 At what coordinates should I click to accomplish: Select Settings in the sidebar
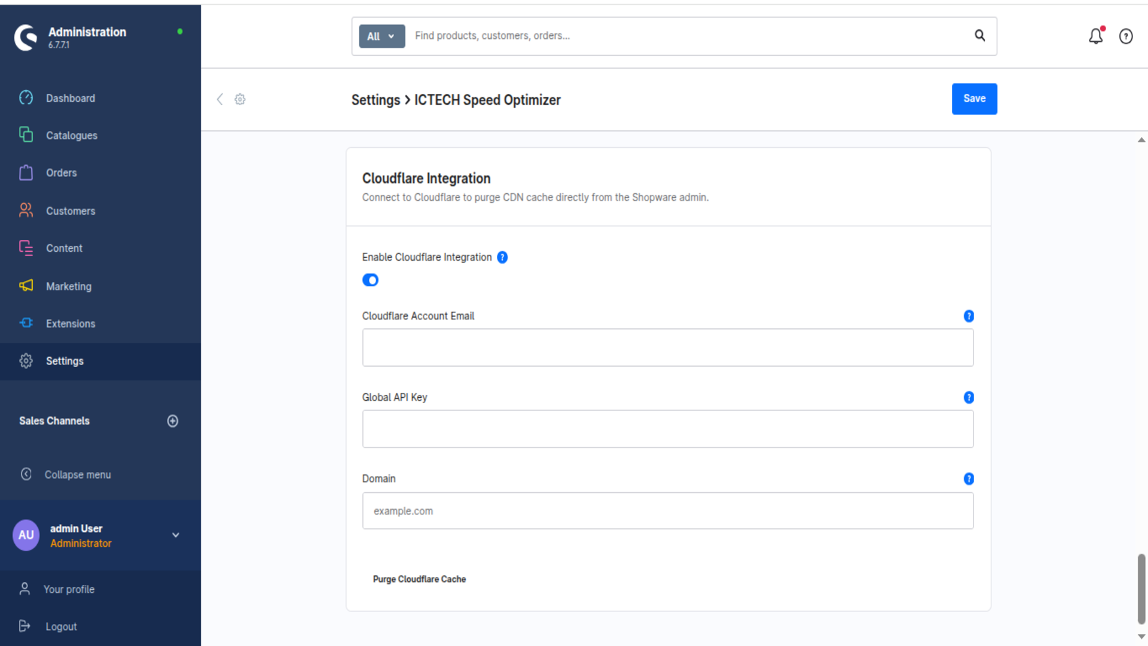pyautogui.click(x=100, y=361)
